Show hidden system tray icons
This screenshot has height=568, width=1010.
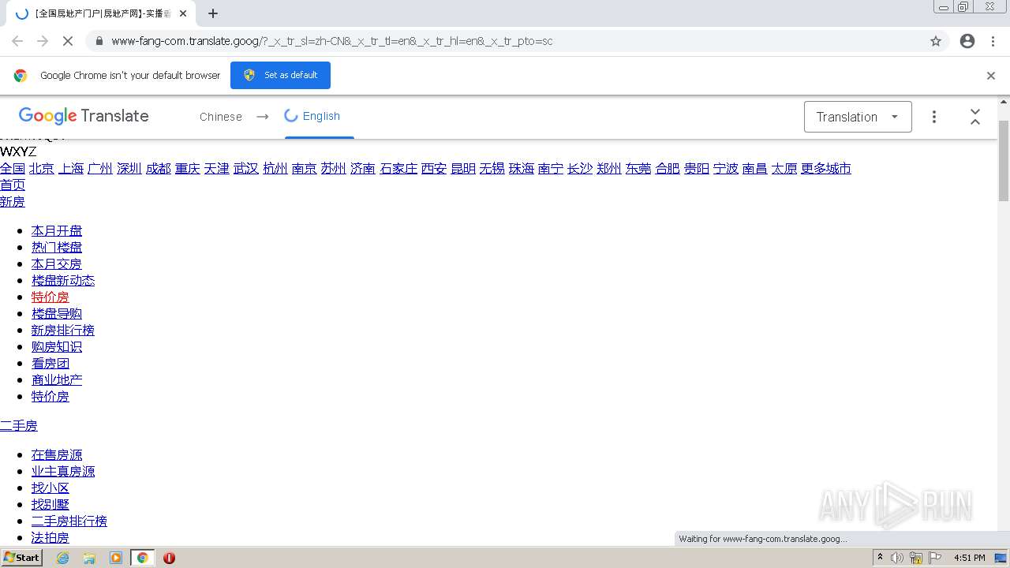pos(880,558)
